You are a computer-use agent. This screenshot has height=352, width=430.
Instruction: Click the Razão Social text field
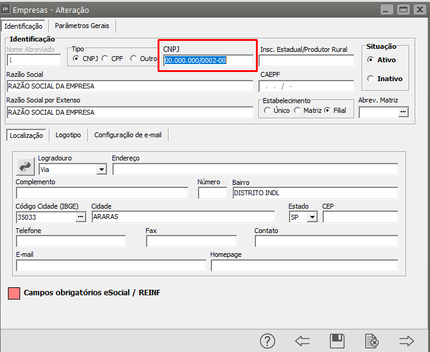pyautogui.click(x=129, y=86)
